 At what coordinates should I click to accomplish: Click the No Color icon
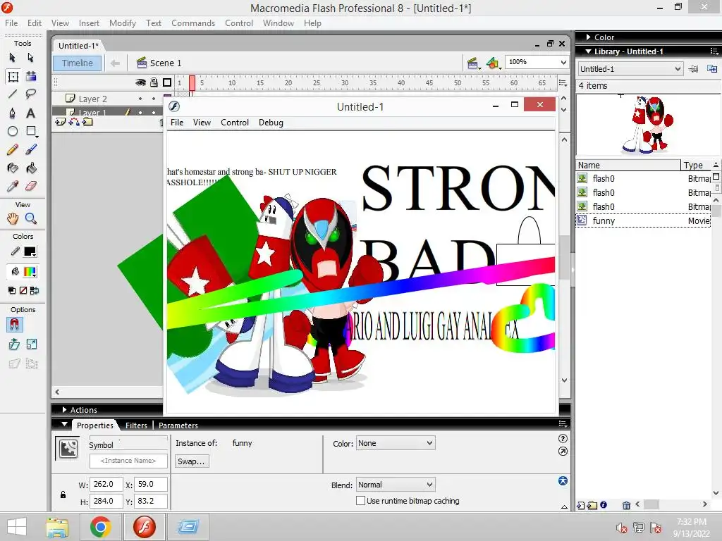click(23, 290)
